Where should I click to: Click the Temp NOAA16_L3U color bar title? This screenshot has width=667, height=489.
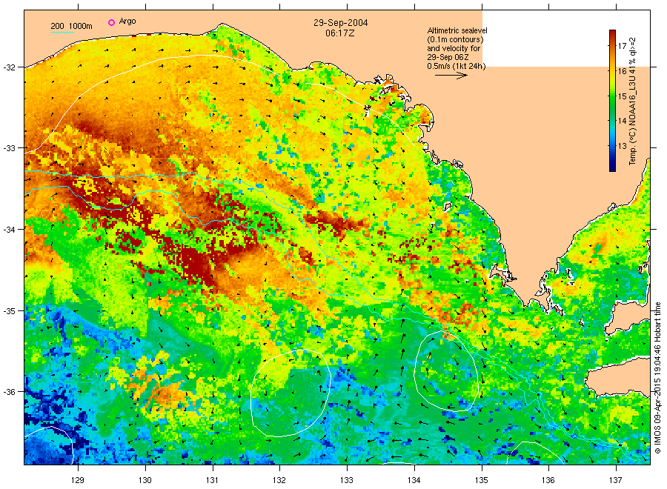pyautogui.click(x=633, y=102)
